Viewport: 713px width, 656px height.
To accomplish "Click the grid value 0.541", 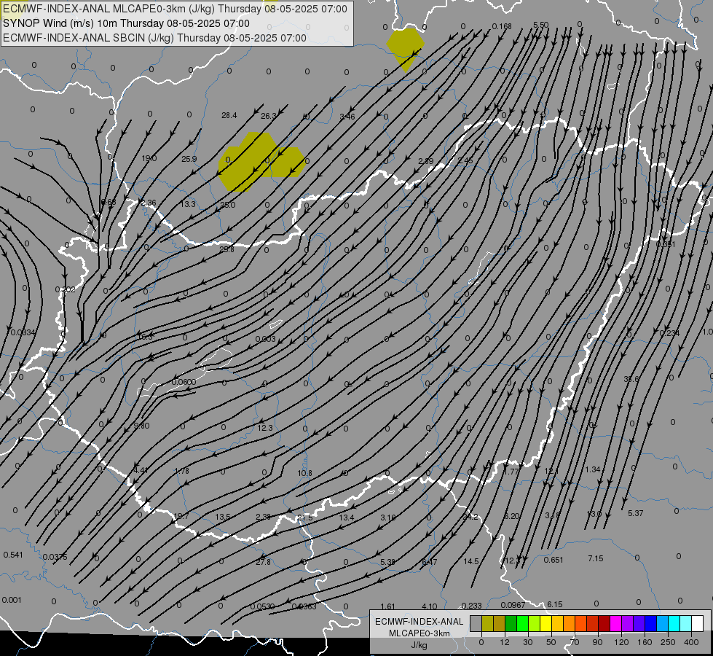I will [13, 555].
